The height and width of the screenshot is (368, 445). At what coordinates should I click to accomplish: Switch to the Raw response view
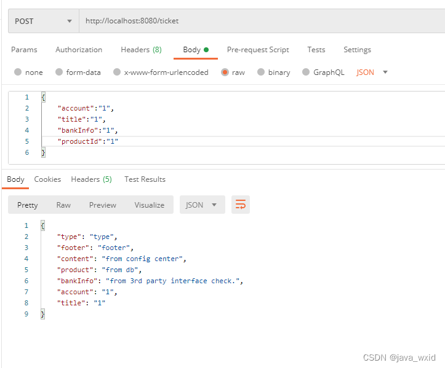click(63, 205)
